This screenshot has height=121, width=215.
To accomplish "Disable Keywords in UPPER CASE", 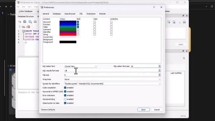I will coord(65,91).
